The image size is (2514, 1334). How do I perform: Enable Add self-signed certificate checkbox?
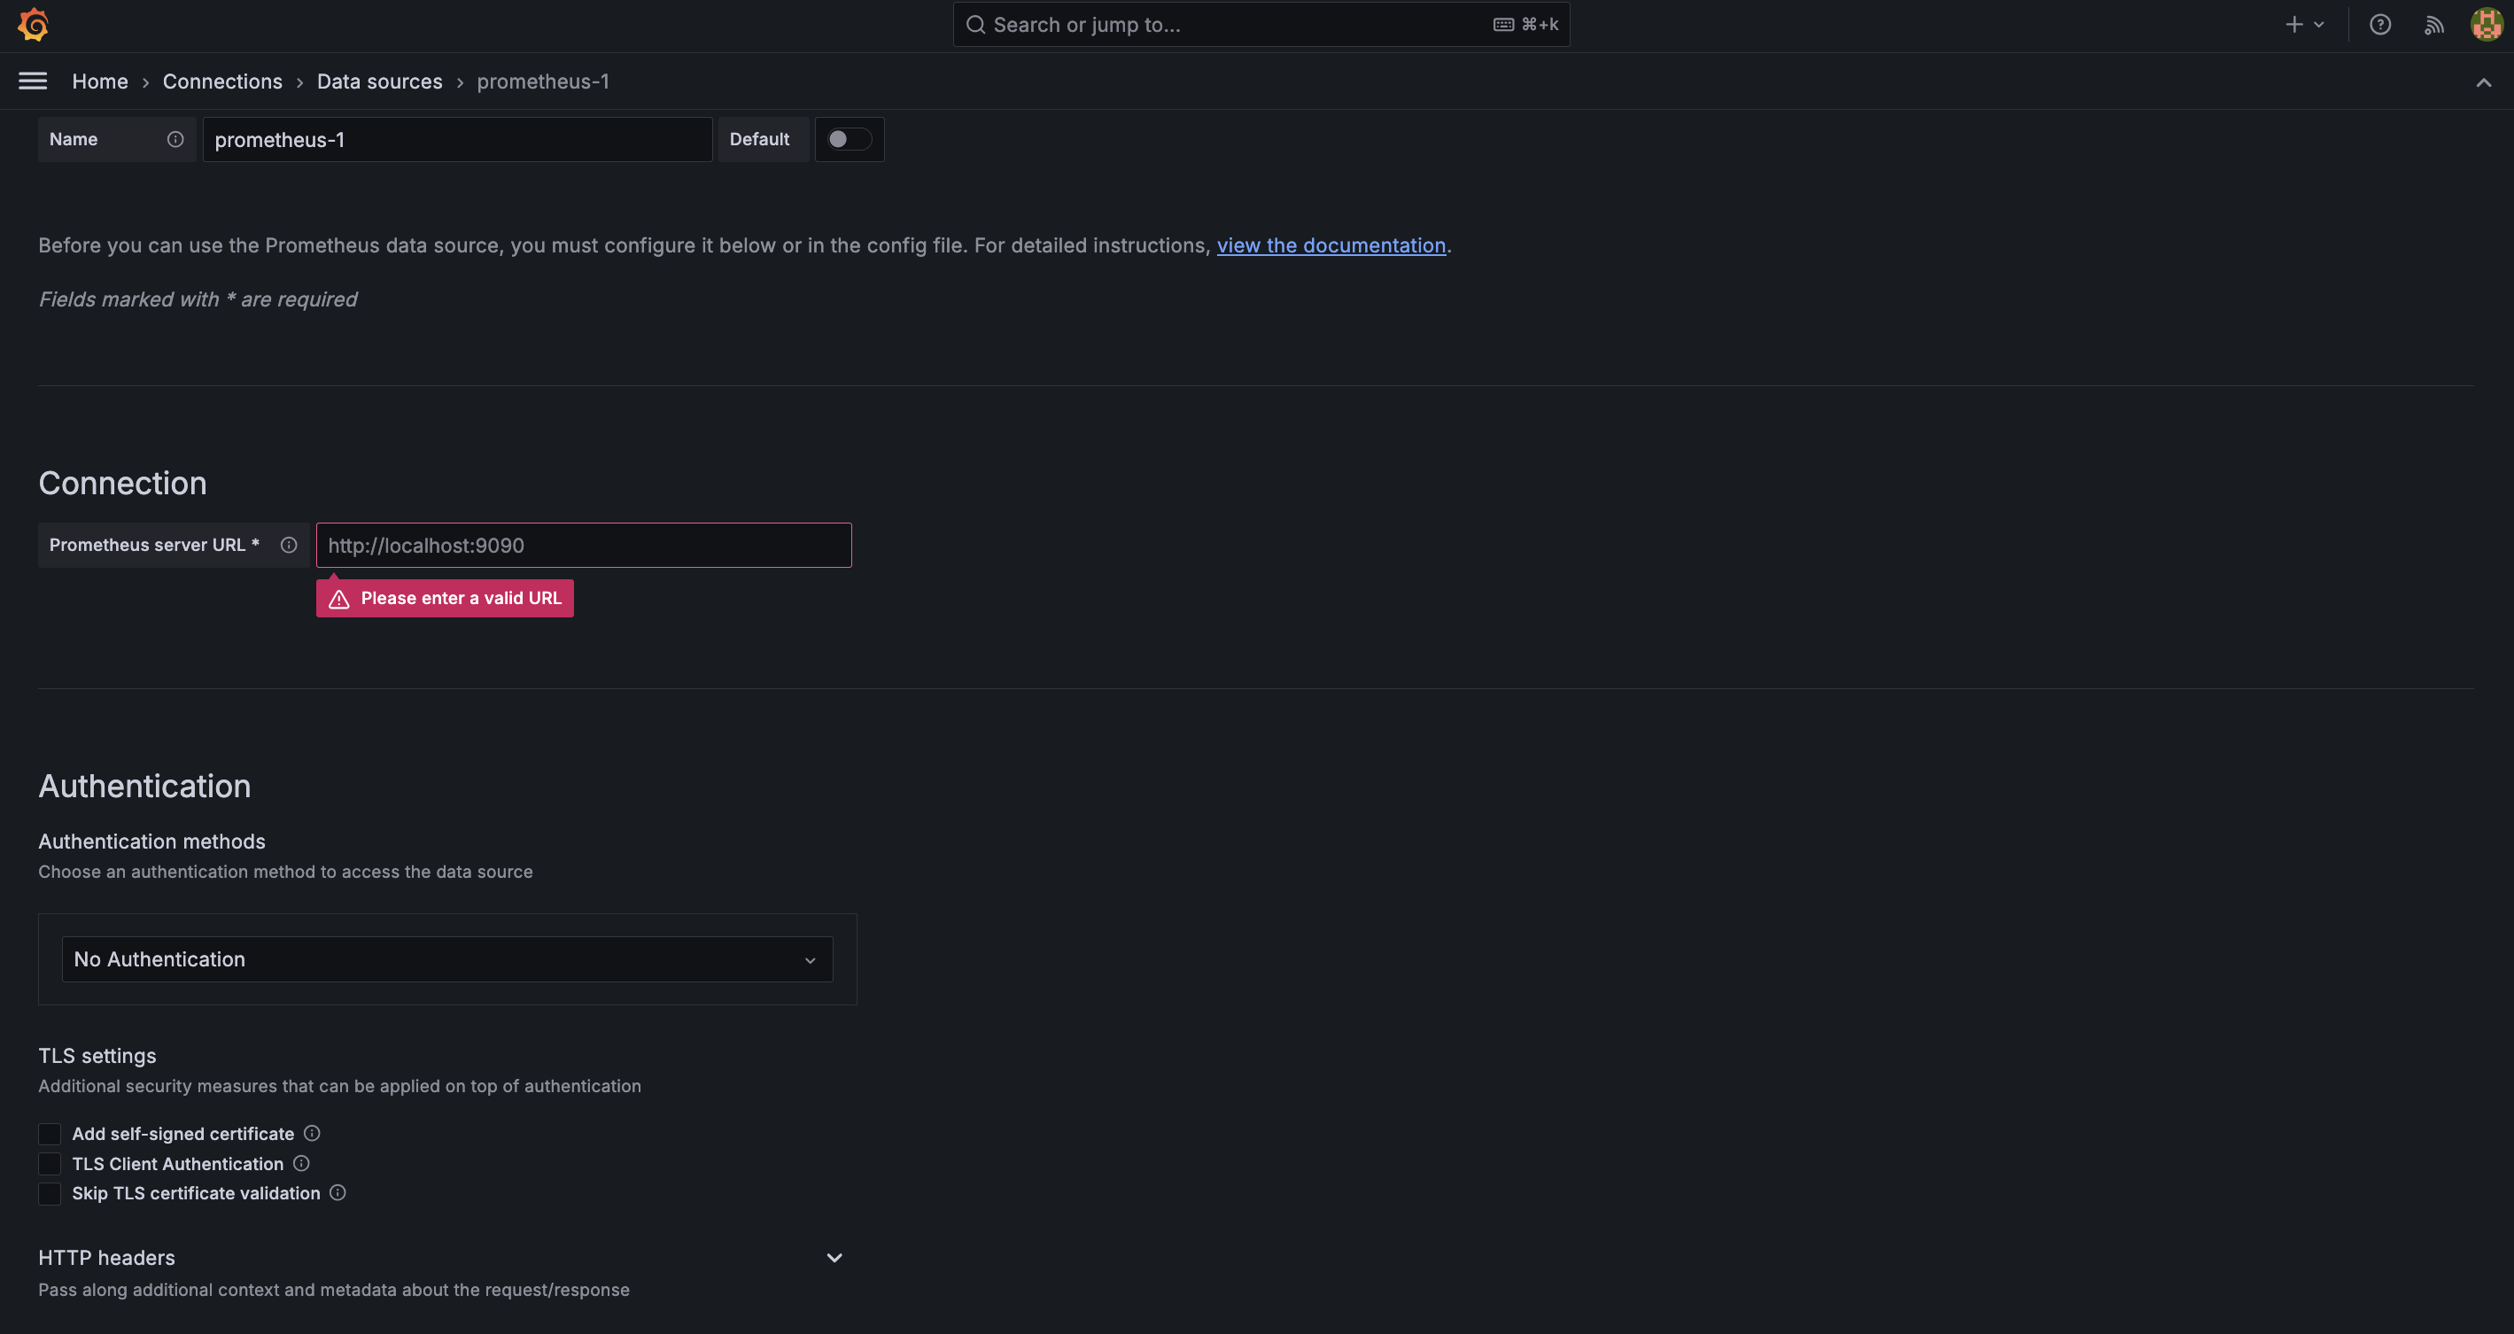coord(50,1134)
